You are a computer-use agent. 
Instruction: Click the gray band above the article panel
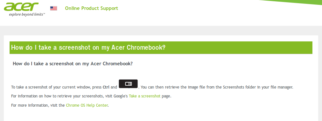click(x=161, y=31)
